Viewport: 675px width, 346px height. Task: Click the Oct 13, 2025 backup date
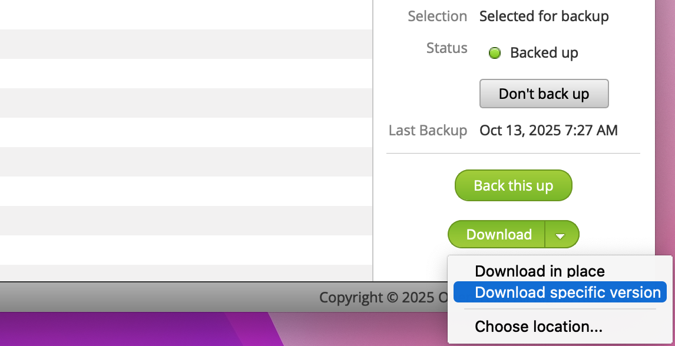click(x=548, y=130)
